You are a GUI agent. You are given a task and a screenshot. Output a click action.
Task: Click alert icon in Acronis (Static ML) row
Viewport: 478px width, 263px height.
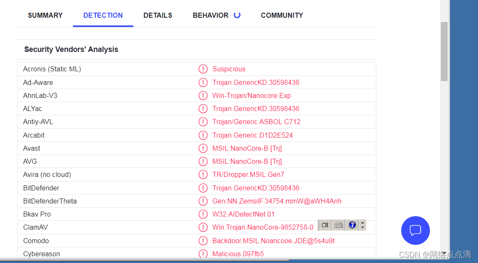click(203, 69)
